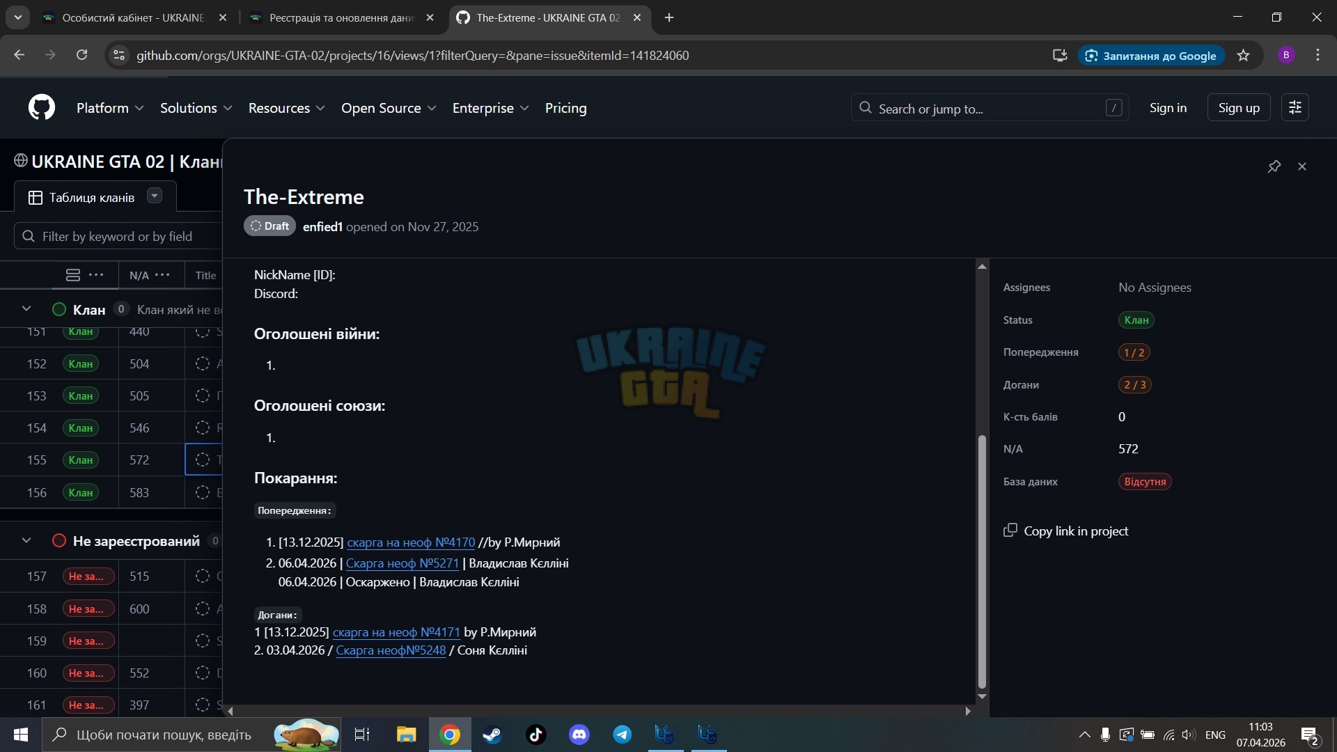Open the GitHub home logo
Image resolution: width=1337 pixels, height=752 pixels.
point(42,108)
